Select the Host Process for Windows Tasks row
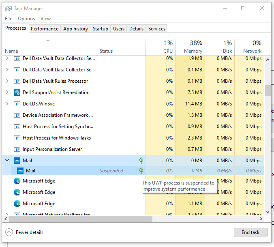 tap(133, 138)
